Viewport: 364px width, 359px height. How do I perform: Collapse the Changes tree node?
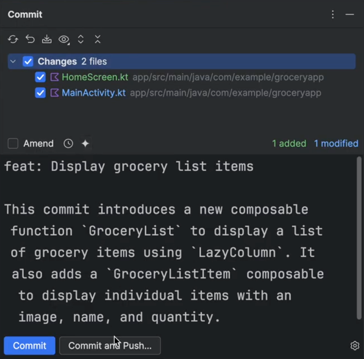click(13, 61)
